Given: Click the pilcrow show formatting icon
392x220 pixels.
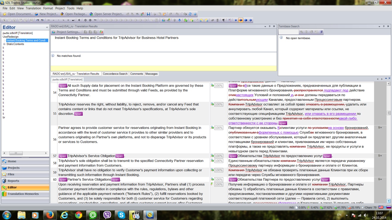Looking at the screenshot, I should coord(224,20).
